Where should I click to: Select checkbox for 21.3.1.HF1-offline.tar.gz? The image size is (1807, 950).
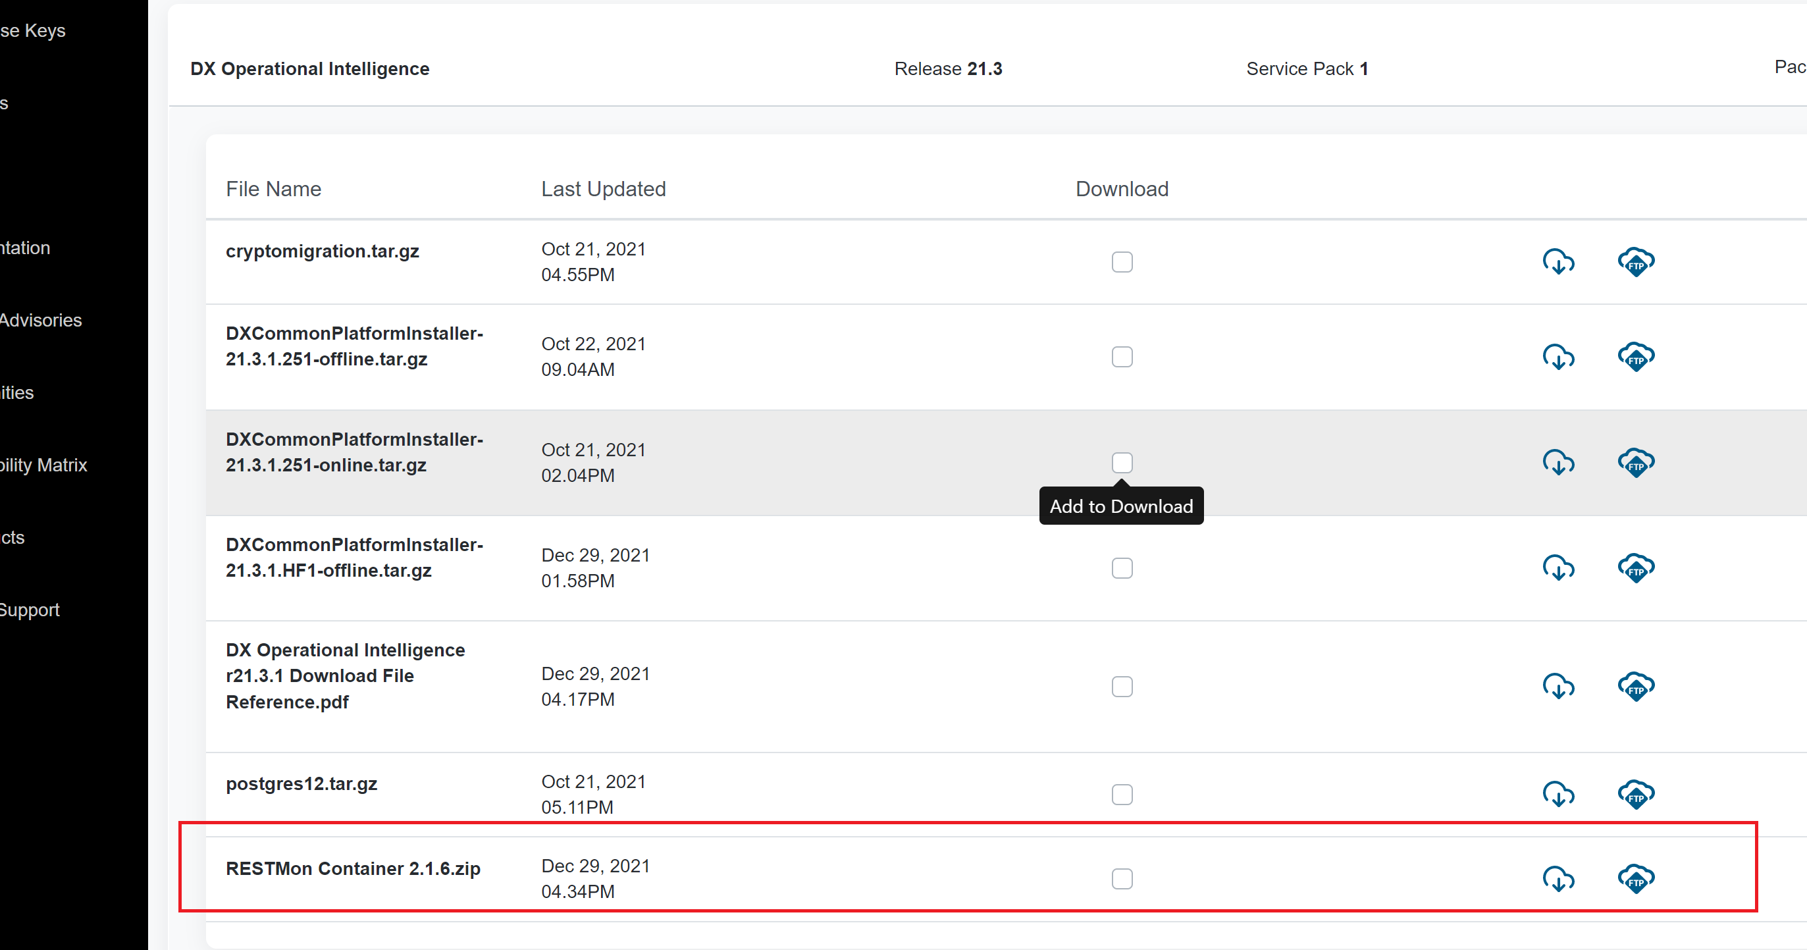tap(1122, 567)
